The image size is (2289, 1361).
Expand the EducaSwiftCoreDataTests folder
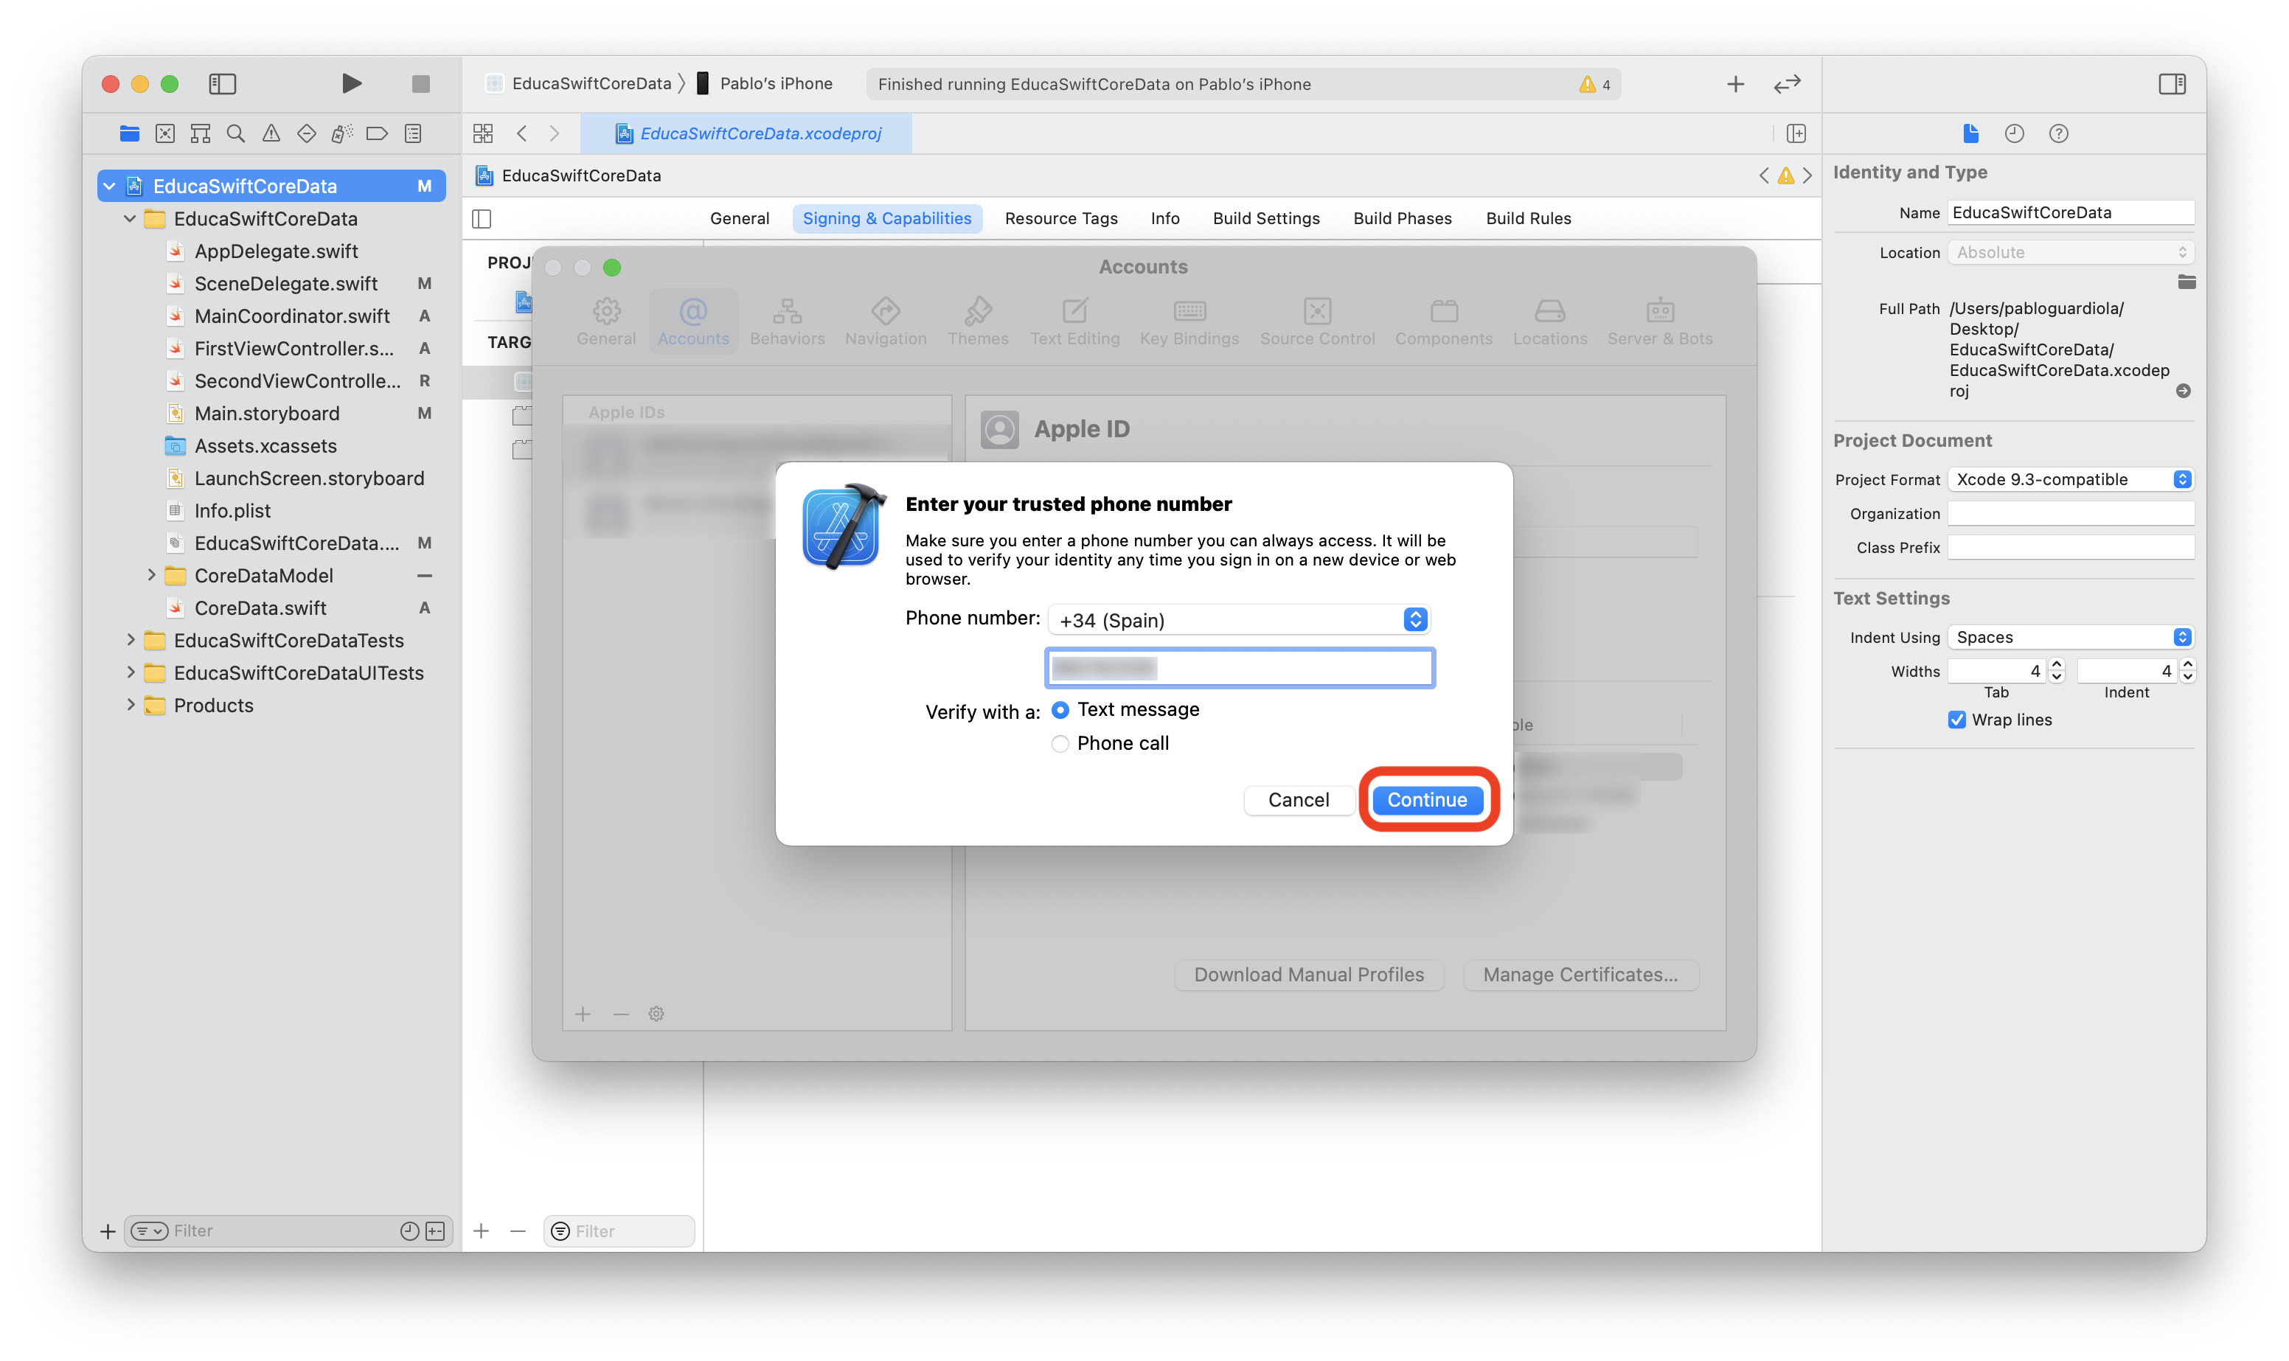pyautogui.click(x=131, y=640)
